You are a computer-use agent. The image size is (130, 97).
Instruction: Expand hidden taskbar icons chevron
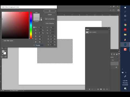(x=123, y=69)
